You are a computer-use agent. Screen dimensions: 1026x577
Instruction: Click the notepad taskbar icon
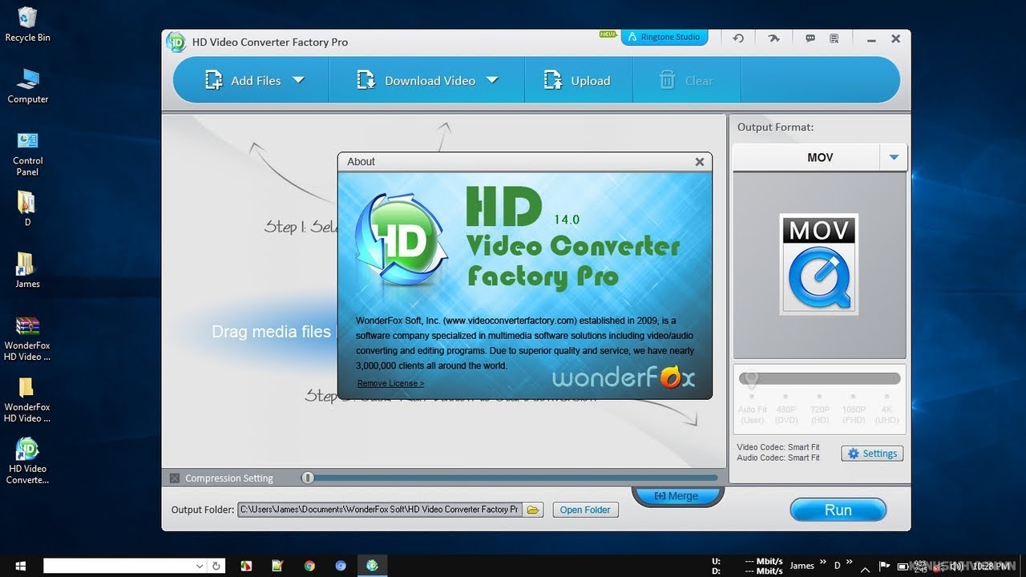277,566
